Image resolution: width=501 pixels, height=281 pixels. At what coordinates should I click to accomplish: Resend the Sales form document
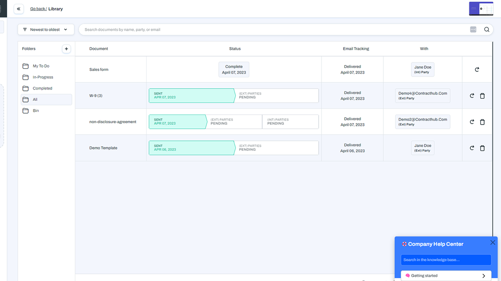477,70
